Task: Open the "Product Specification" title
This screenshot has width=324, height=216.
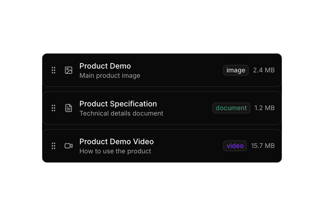Action: (118, 104)
